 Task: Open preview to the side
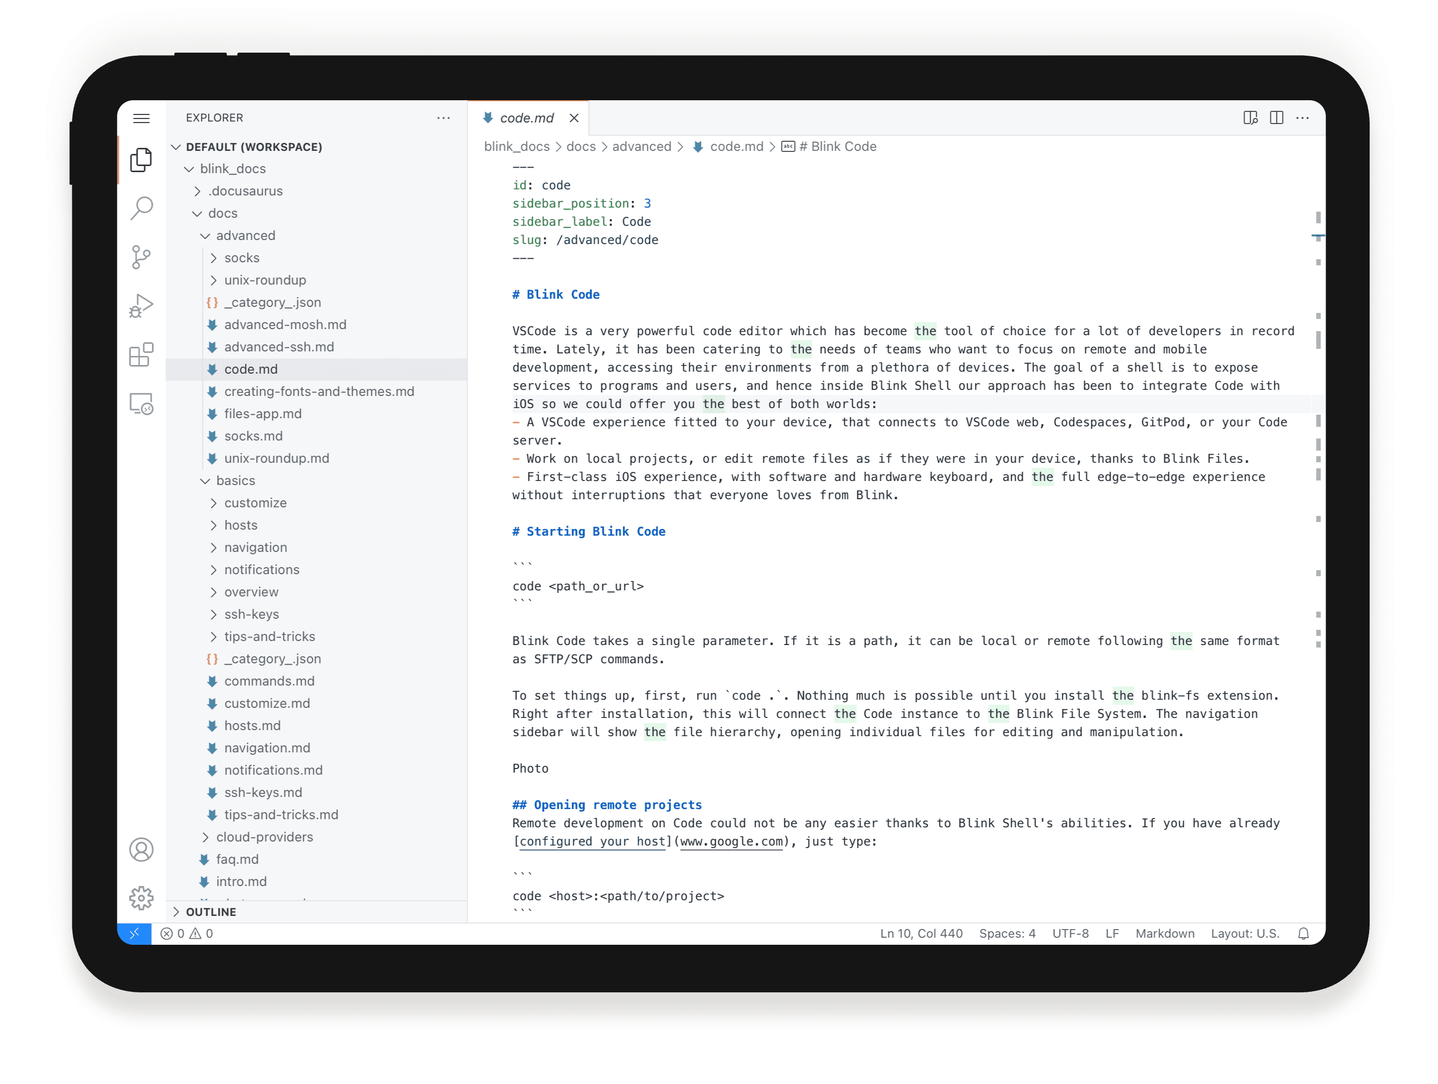pyautogui.click(x=1250, y=117)
